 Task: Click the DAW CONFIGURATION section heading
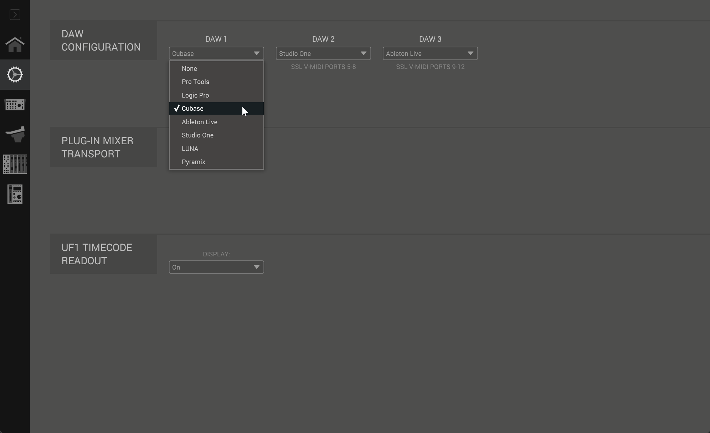point(101,40)
